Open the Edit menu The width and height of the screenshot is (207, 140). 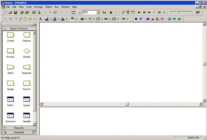14,7
